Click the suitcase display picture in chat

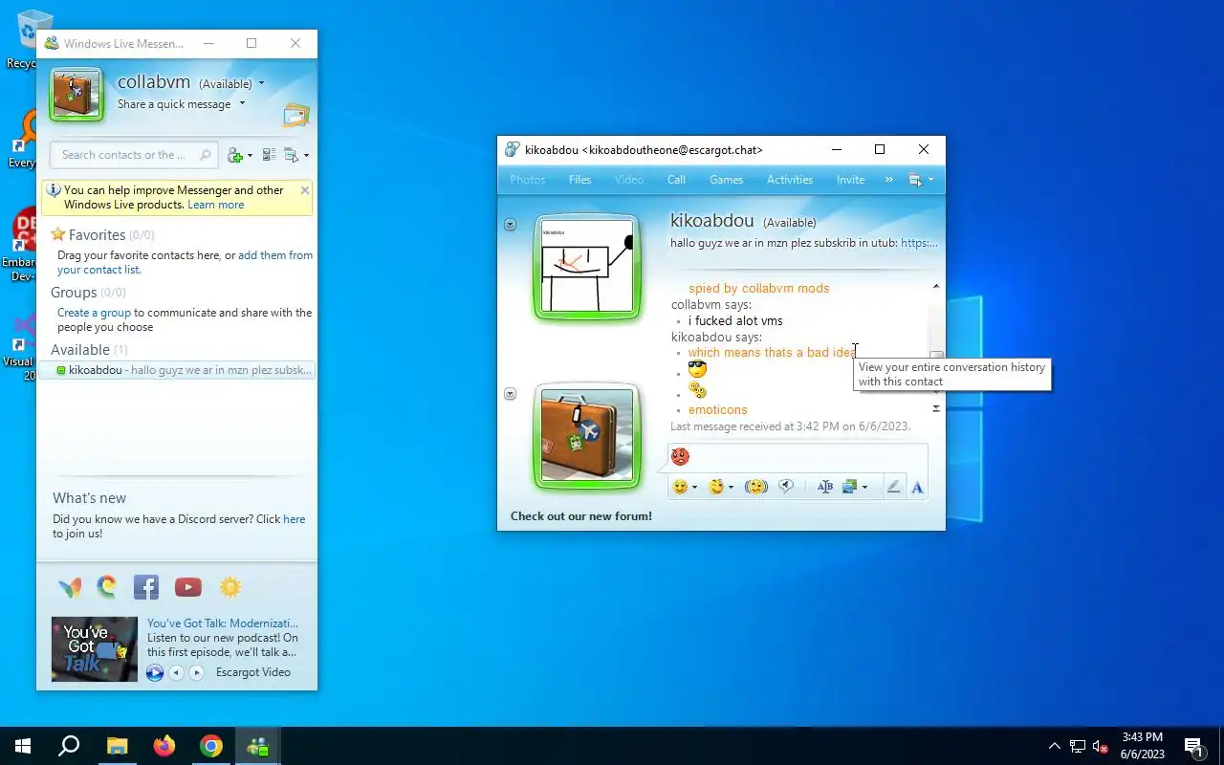pyautogui.click(x=587, y=434)
